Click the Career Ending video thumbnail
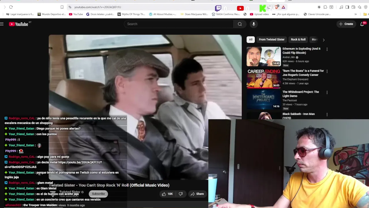The width and height of the screenshot is (369, 208). pos(263,78)
